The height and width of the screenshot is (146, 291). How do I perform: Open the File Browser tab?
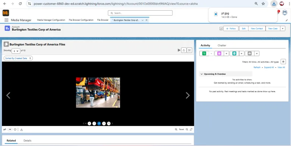[103, 20]
